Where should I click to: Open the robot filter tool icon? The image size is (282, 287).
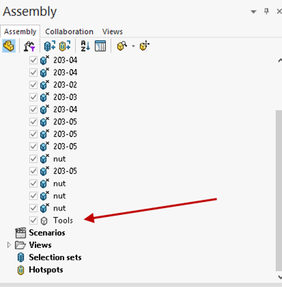point(29,46)
